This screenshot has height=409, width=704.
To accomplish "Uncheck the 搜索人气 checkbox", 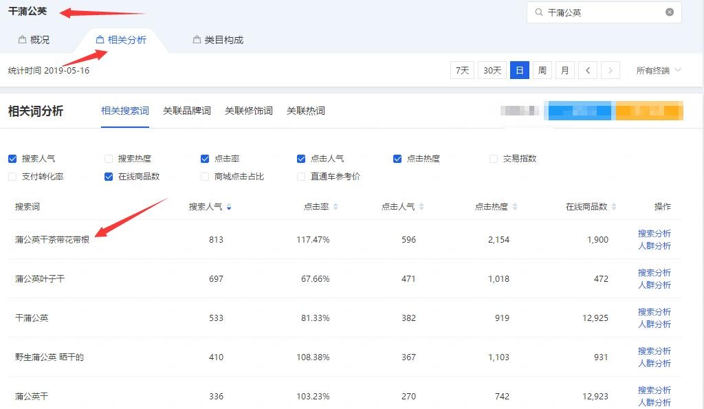I will click(x=12, y=159).
